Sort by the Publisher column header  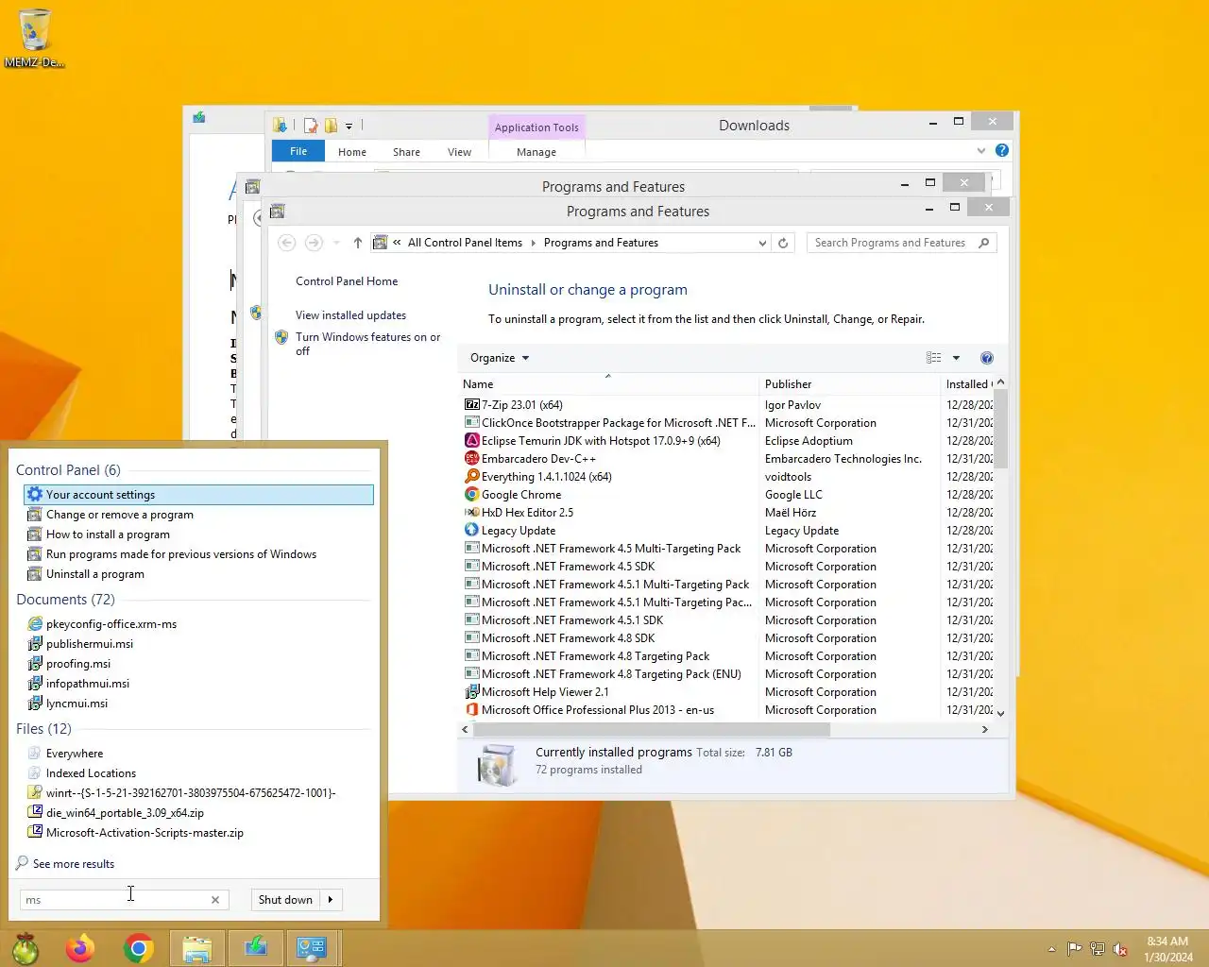pyautogui.click(x=849, y=384)
